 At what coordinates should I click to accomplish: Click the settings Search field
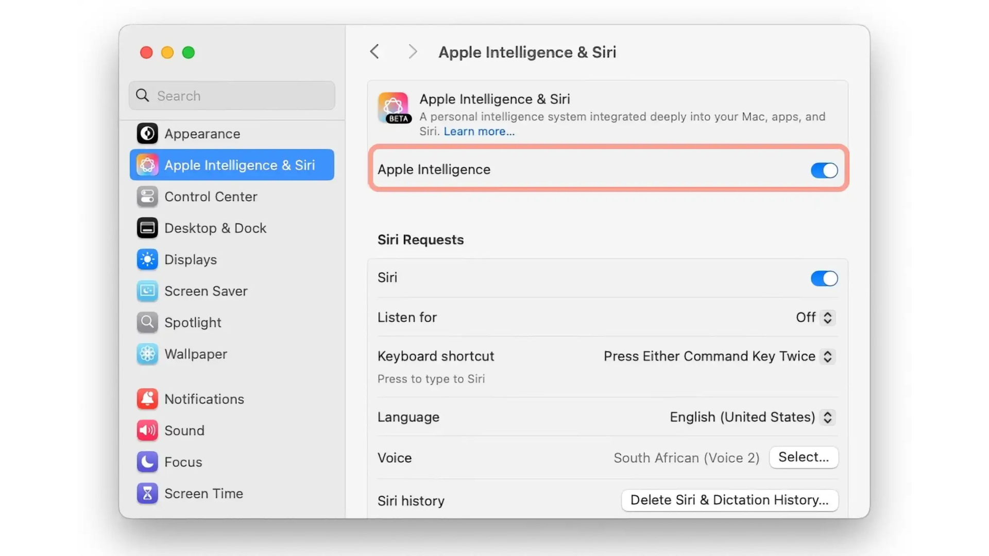[x=232, y=96]
